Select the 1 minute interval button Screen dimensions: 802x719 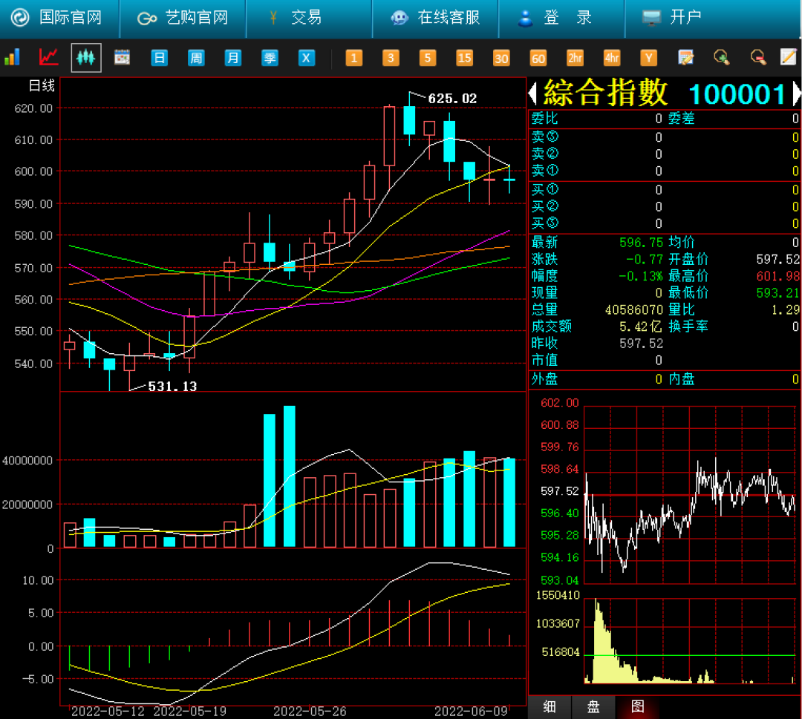[354, 58]
